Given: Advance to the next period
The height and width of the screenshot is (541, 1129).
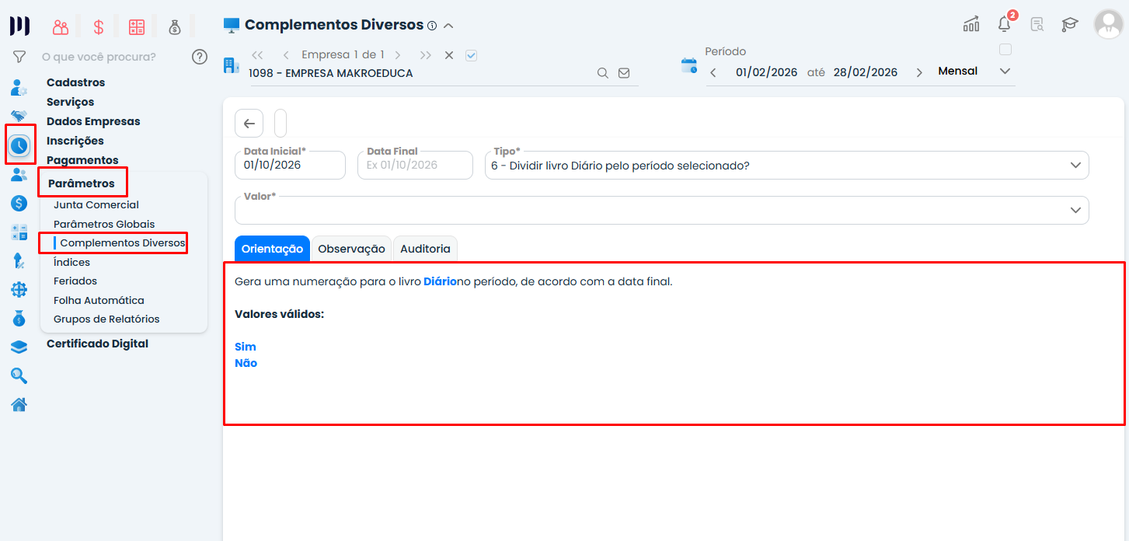Looking at the screenshot, I should click(920, 72).
